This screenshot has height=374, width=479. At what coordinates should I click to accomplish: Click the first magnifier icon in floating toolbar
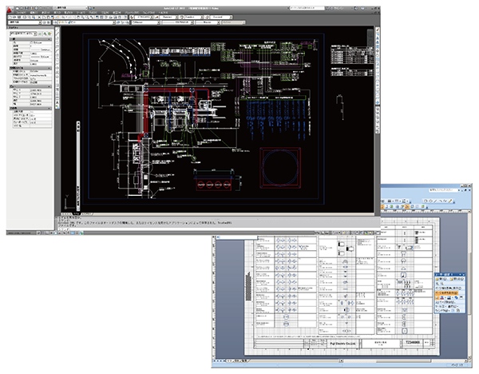pyautogui.click(x=437, y=284)
